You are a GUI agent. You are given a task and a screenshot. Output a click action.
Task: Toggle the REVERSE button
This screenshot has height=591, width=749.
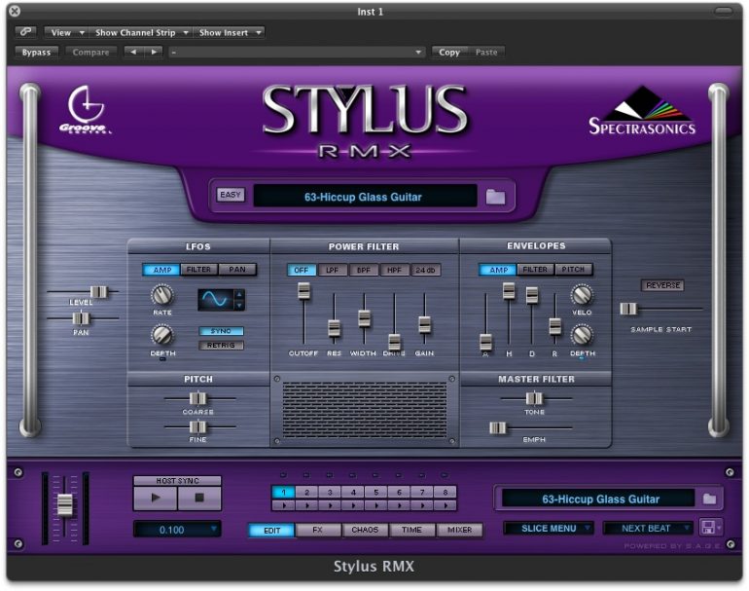662,285
